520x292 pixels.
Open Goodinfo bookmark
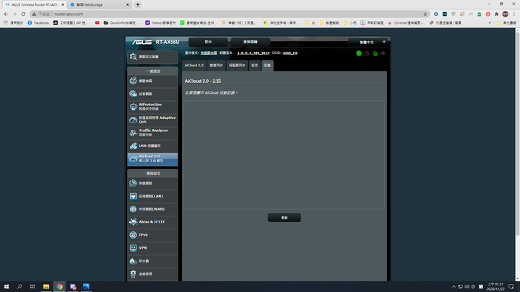point(121,23)
